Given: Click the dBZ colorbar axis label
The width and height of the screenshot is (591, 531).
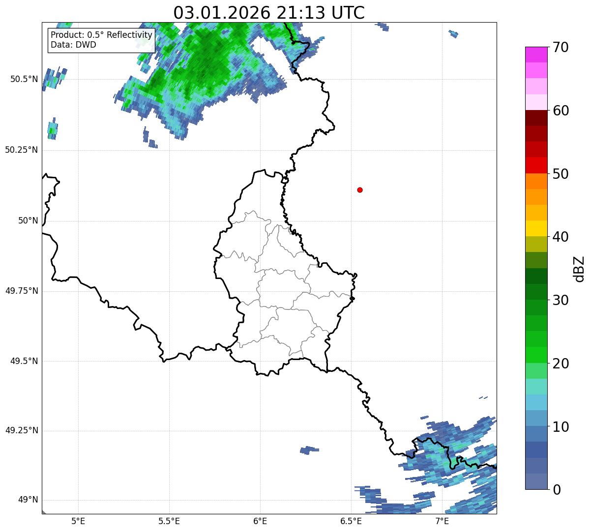Looking at the screenshot, I should pos(579,269).
